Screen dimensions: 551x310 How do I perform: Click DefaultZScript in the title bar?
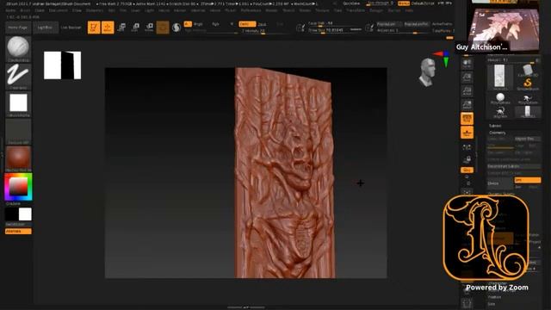tap(423, 3)
